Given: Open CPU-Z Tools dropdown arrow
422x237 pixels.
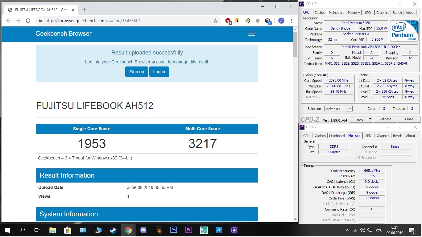Looking at the screenshot, I should coord(370,119).
